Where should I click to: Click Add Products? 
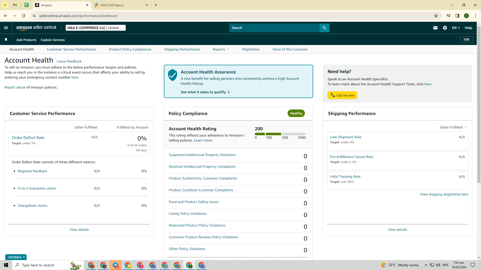point(26,40)
